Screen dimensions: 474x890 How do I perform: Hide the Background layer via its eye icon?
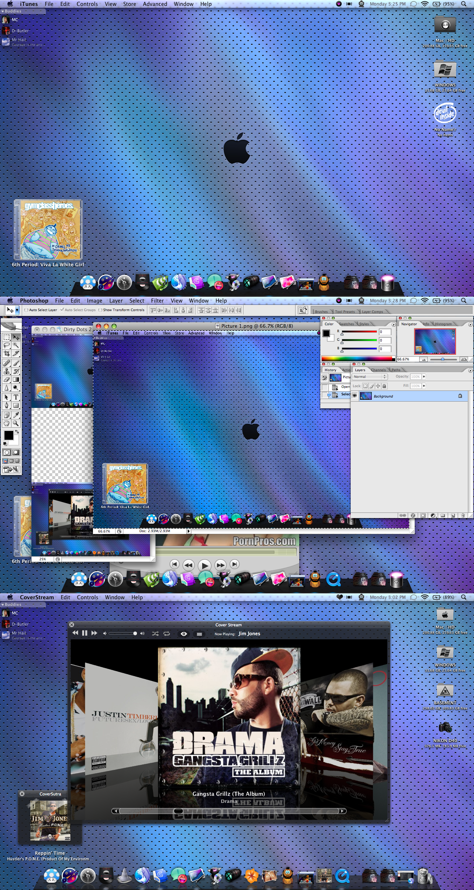(355, 396)
